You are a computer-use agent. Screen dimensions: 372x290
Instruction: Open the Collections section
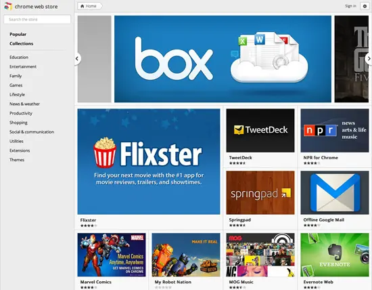click(x=22, y=44)
